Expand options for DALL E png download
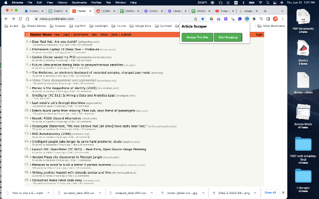 tap(255, 193)
